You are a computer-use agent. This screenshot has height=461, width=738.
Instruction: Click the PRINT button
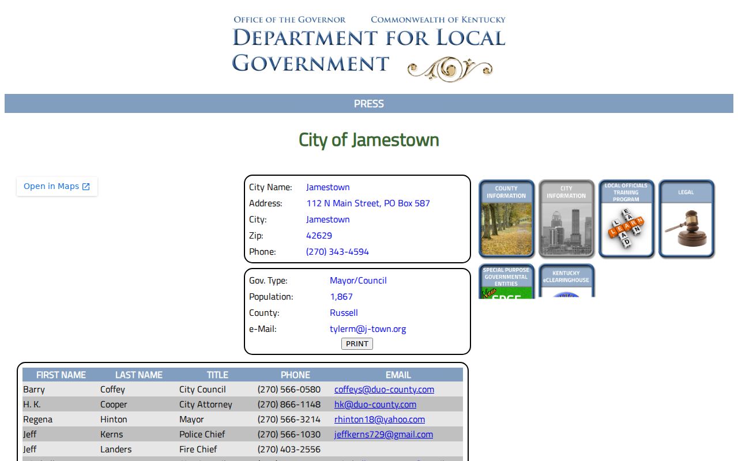(357, 343)
